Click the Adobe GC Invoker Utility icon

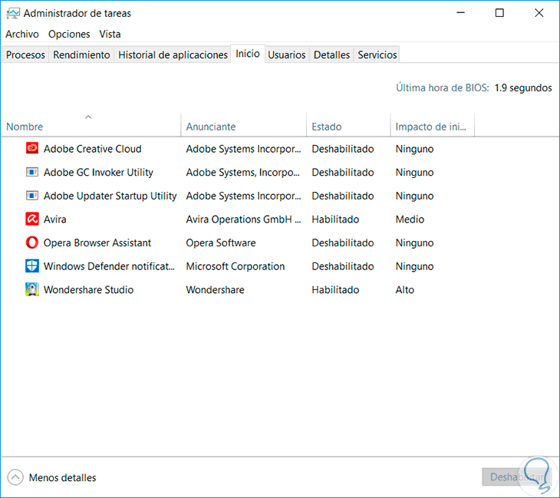pos(32,172)
